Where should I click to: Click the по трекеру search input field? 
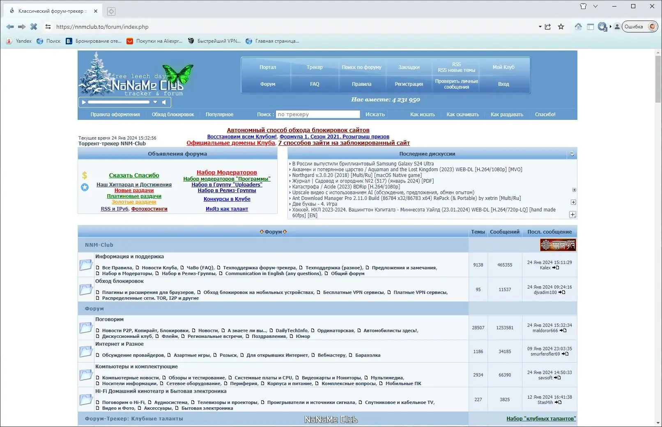(318, 114)
